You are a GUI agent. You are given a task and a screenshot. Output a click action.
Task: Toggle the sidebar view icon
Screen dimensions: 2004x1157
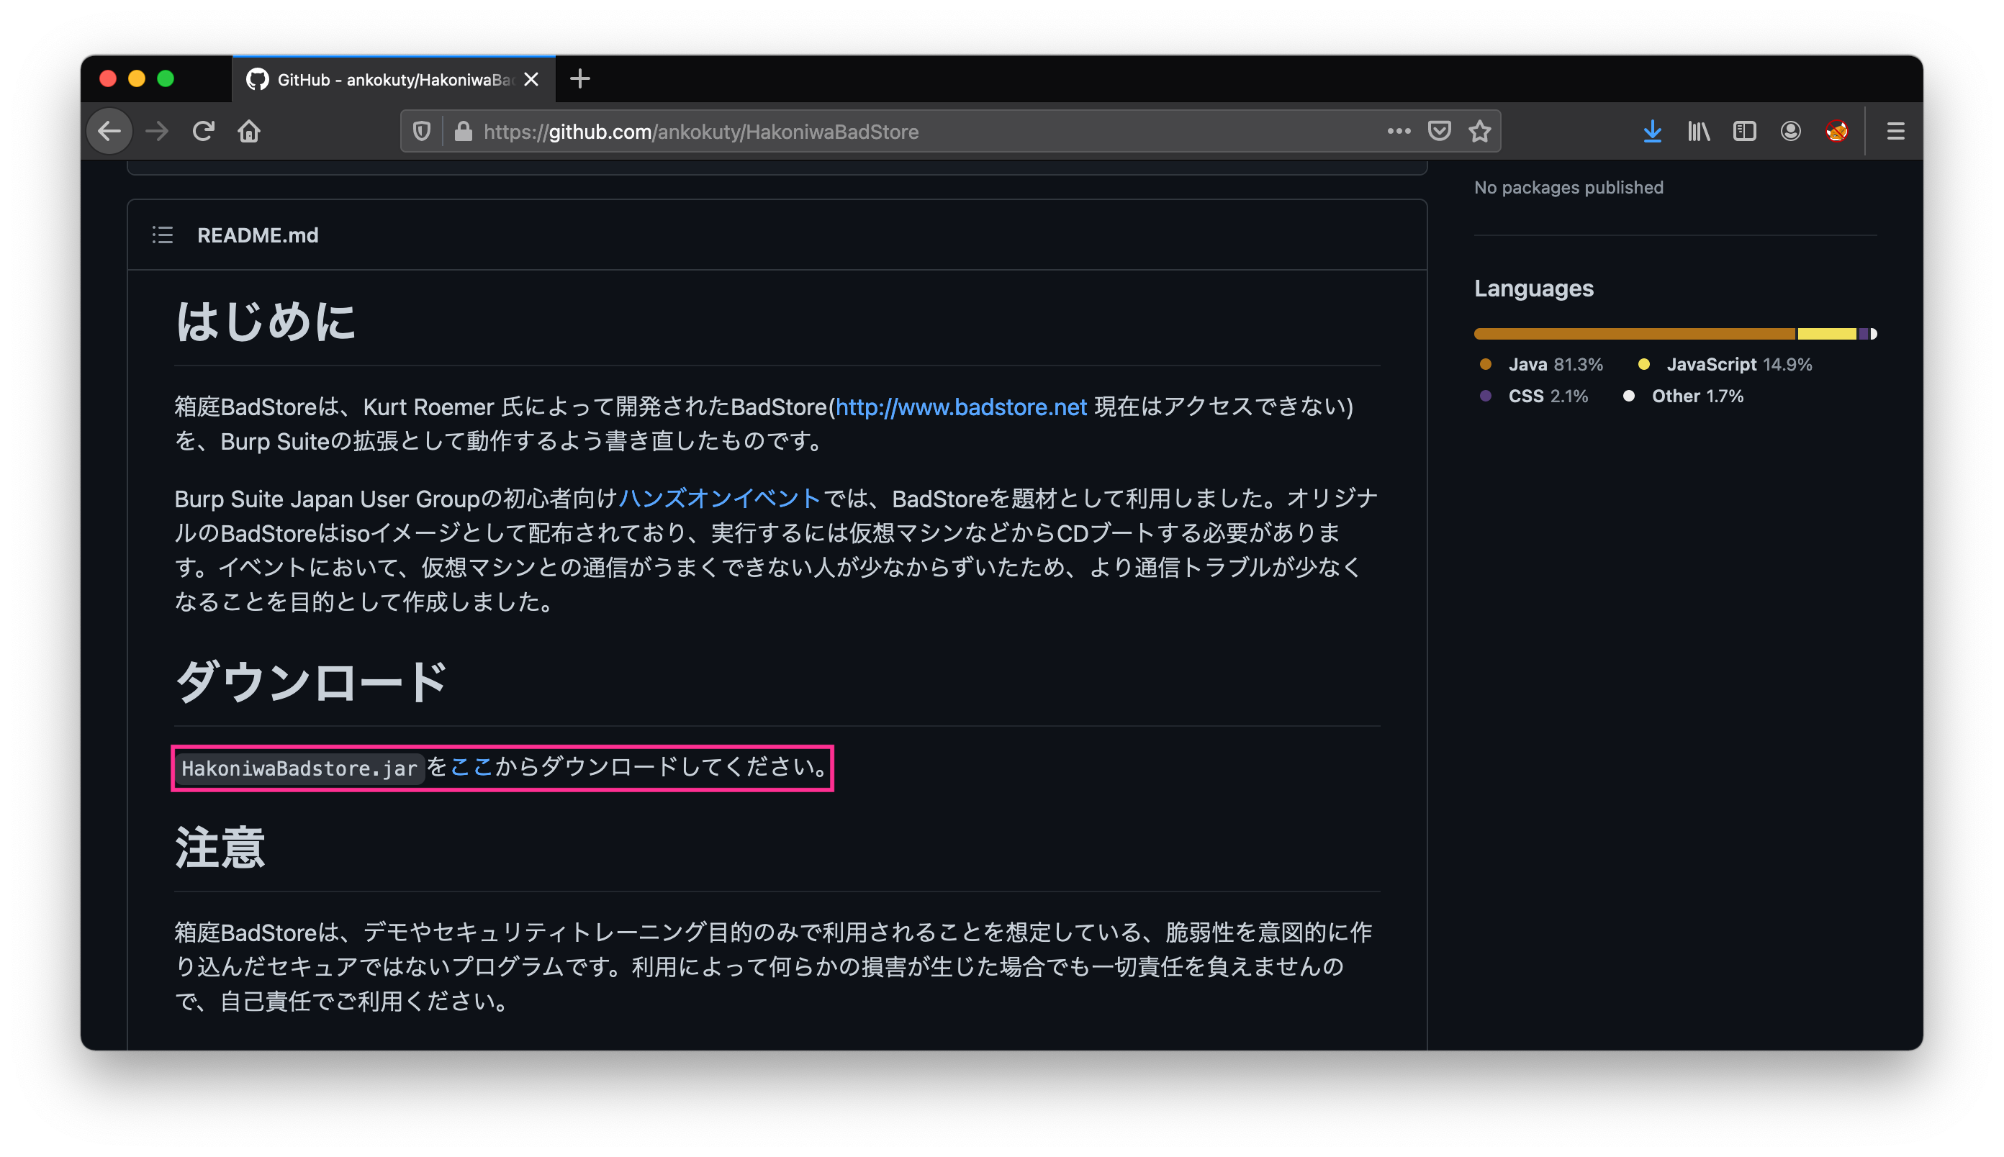pos(1744,131)
